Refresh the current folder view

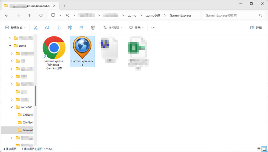coord(41,15)
